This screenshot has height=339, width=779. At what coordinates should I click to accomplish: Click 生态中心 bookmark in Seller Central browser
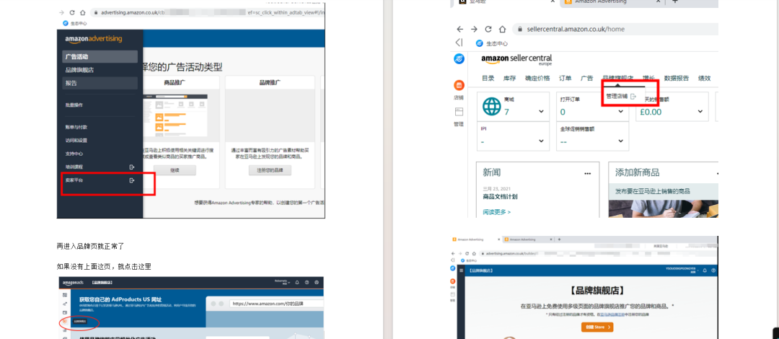491,43
